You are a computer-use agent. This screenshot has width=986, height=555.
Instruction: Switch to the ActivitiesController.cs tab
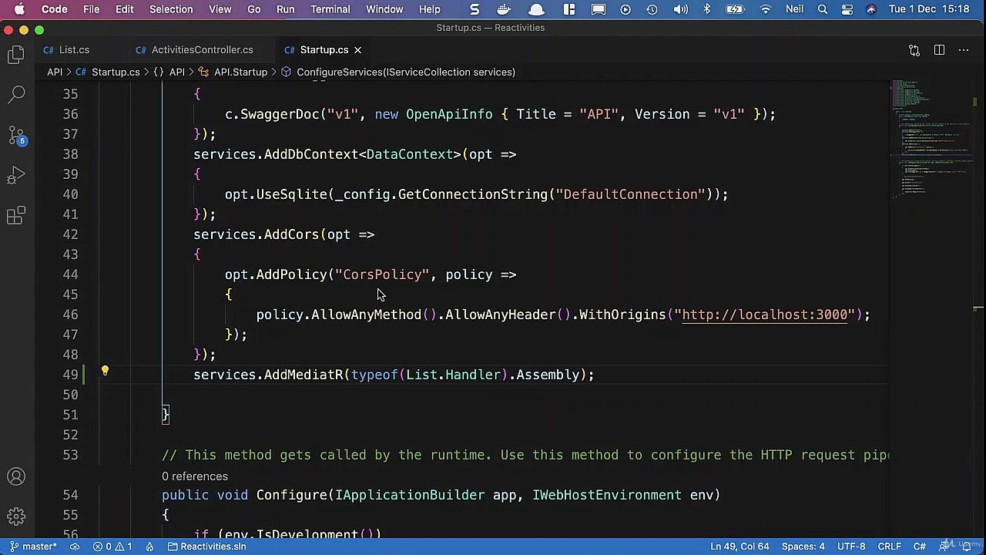[202, 50]
